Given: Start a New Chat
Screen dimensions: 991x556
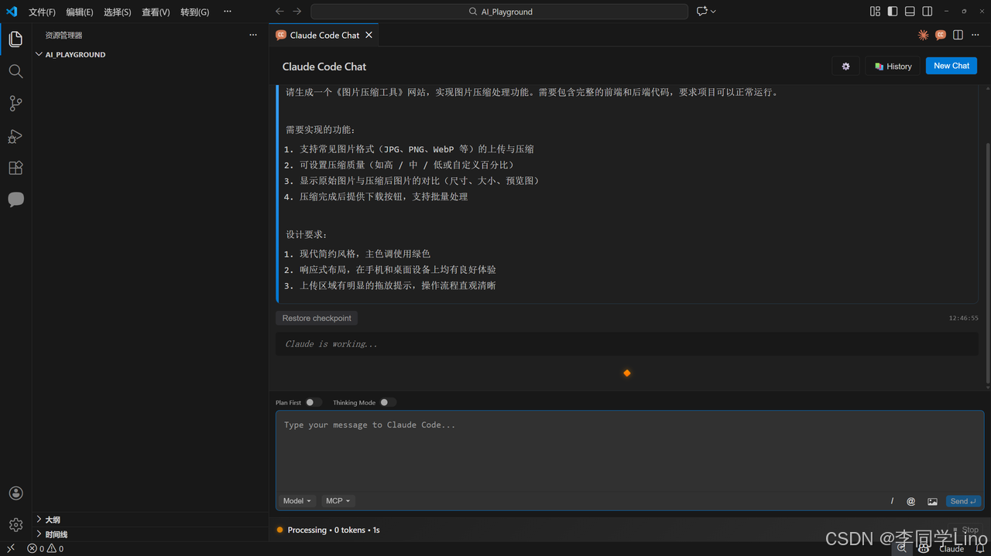Looking at the screenshot, I should (x=952, y=66).
